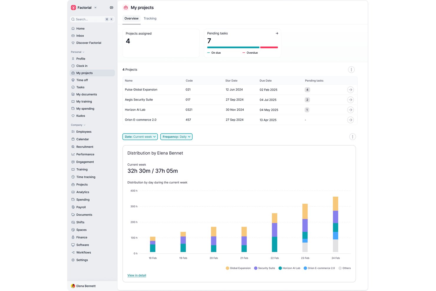The height and width of the screenshot is (291, 436).
Task: Open the projects table more options menu
Action: tap(351, 70)
